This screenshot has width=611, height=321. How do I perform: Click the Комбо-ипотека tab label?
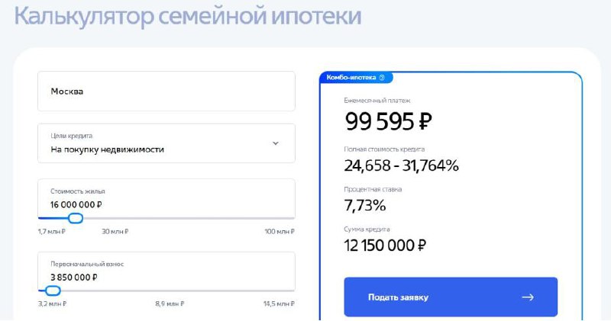[x=350, y=77]
